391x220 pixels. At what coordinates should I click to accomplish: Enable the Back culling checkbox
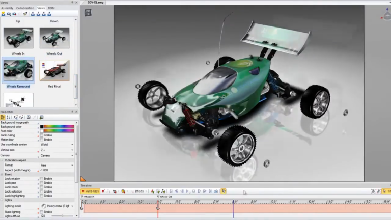[x=42, y=135]
